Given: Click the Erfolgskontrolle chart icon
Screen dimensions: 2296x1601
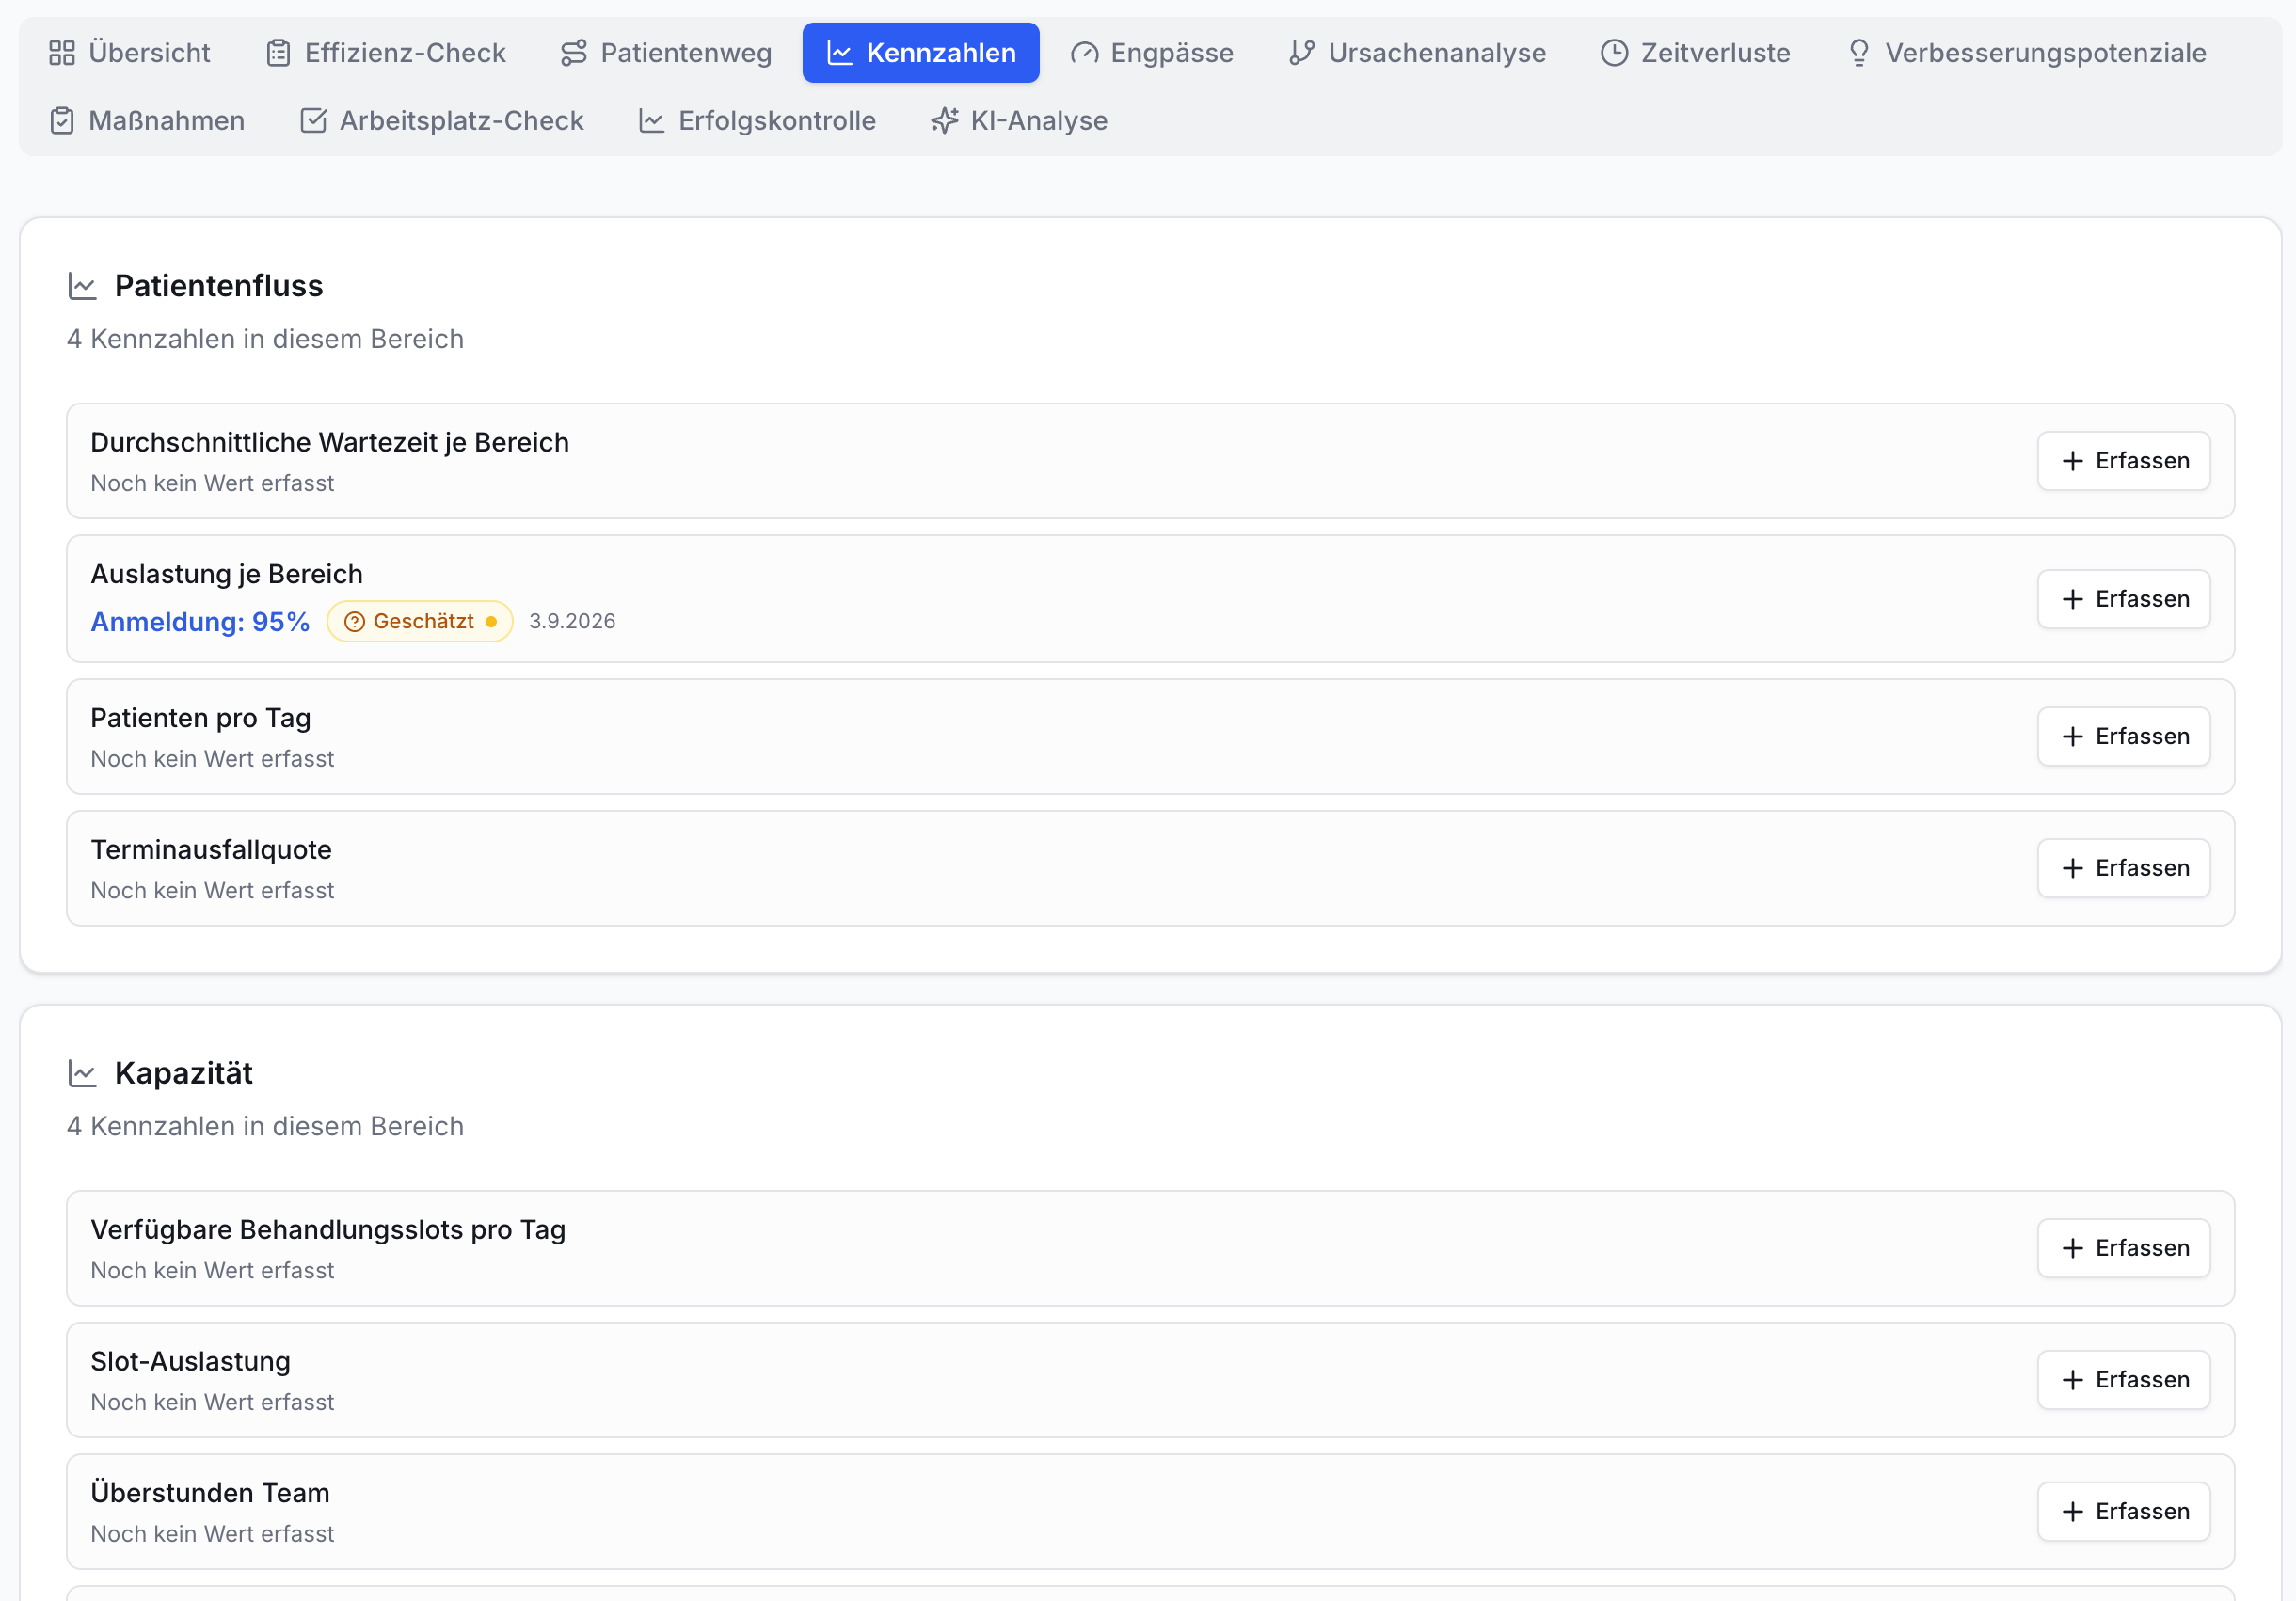Looking at the screenshot, I should point(652,121).
